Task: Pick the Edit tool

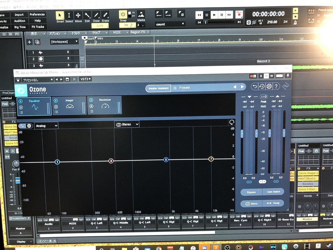Action: click(x=87, y=15)
